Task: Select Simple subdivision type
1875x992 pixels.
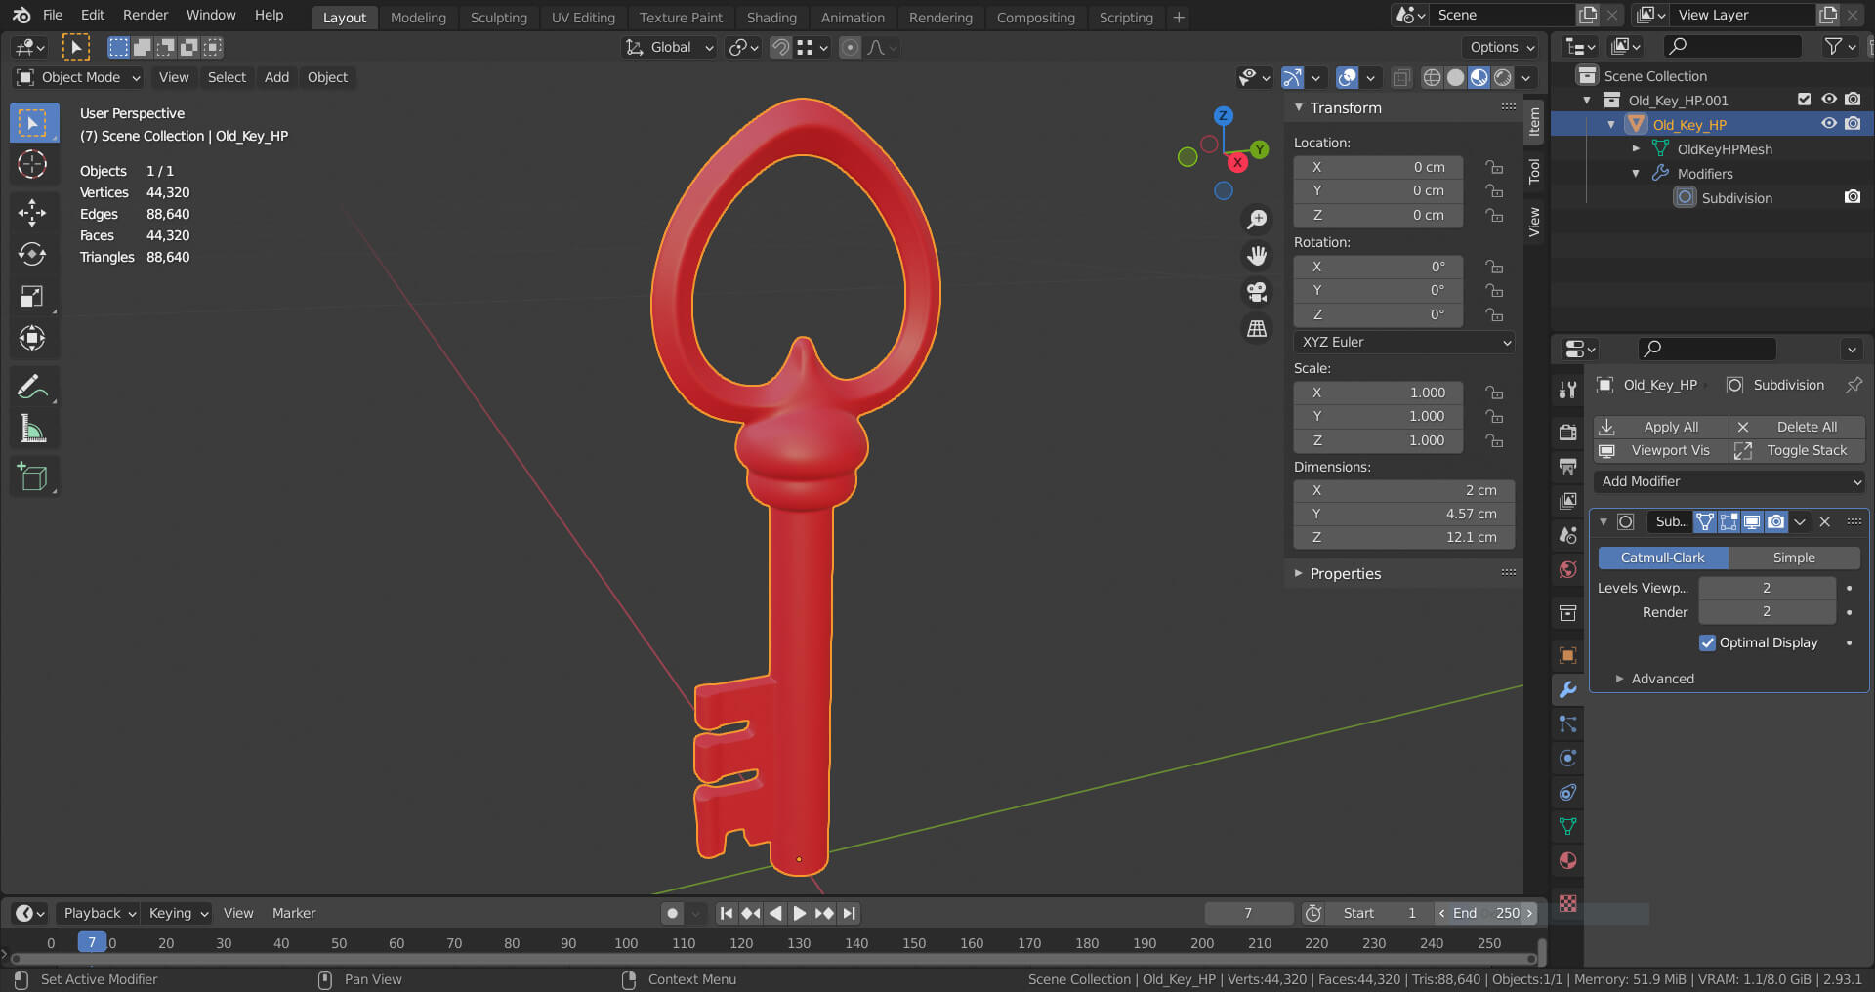Action: coord(1794,558)
